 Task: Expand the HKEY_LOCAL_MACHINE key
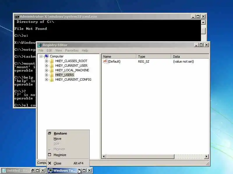click(47, 70)
